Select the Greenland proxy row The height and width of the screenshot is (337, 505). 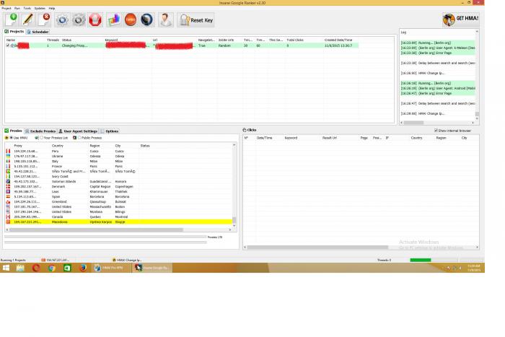pyautogui.click(x=118, y=201)
